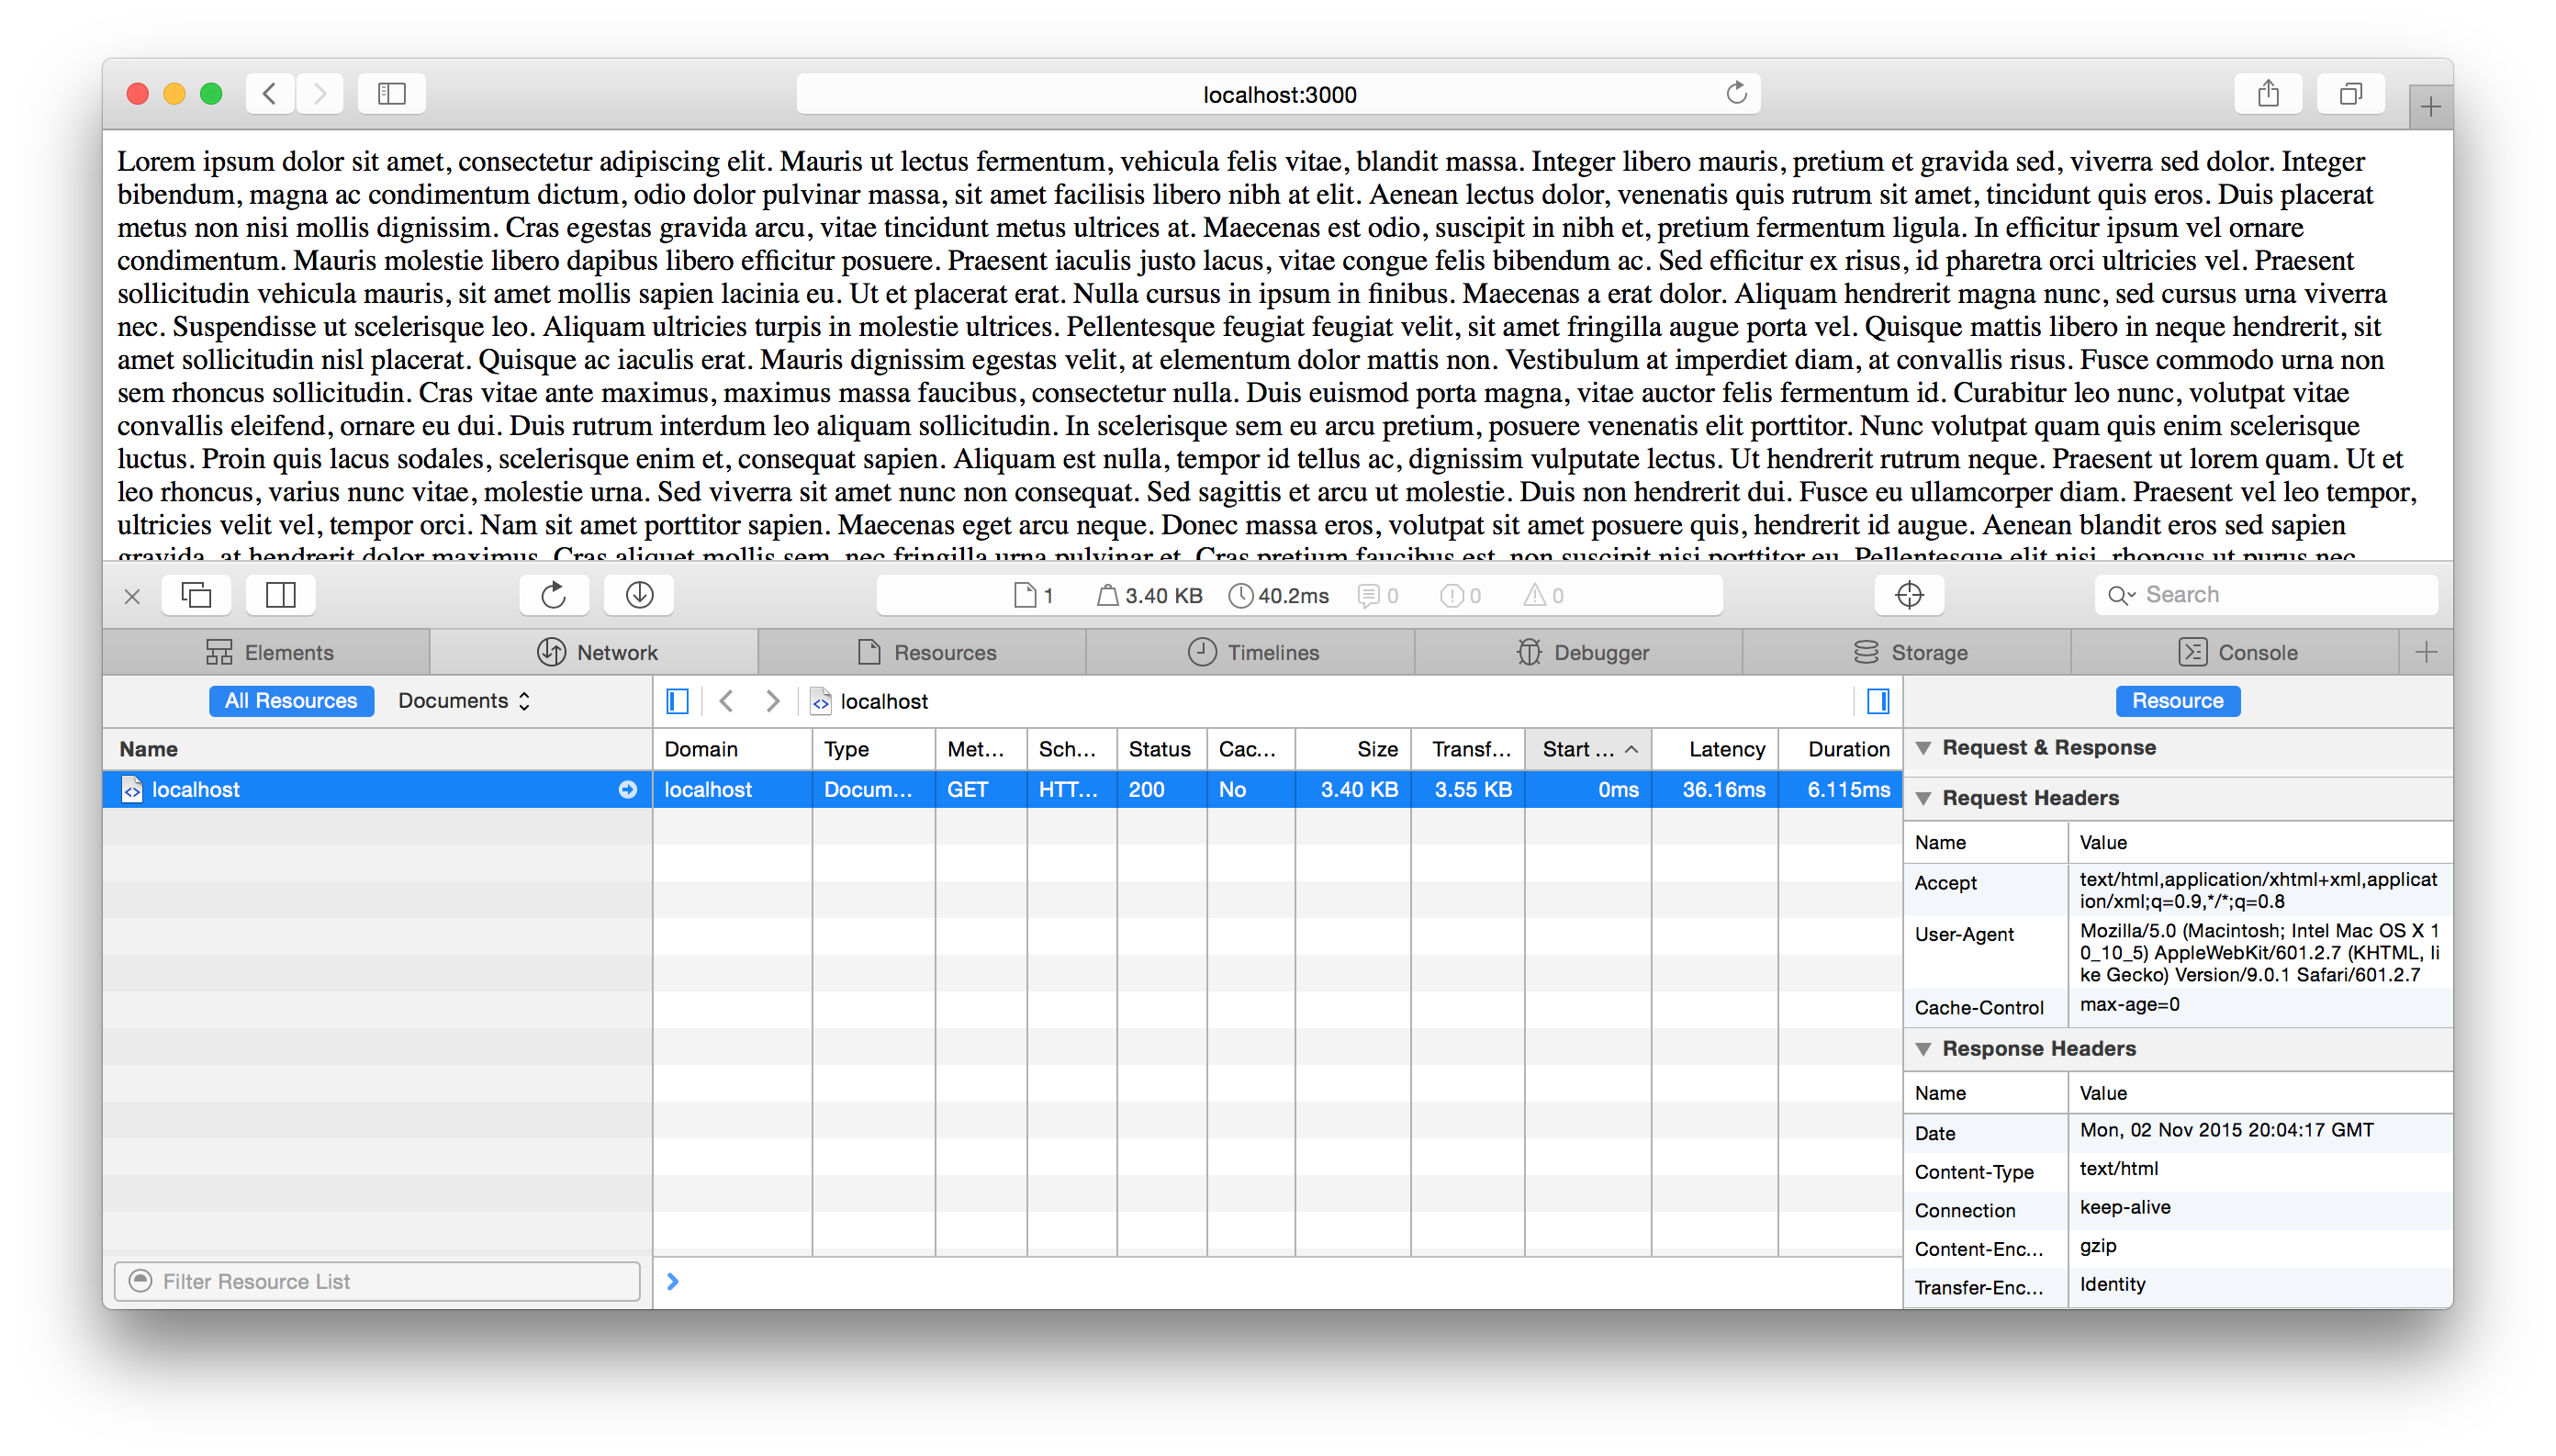Click the localhost:3000 address bar
Screen dimensions: 2556x1456
pos(1278,94)
